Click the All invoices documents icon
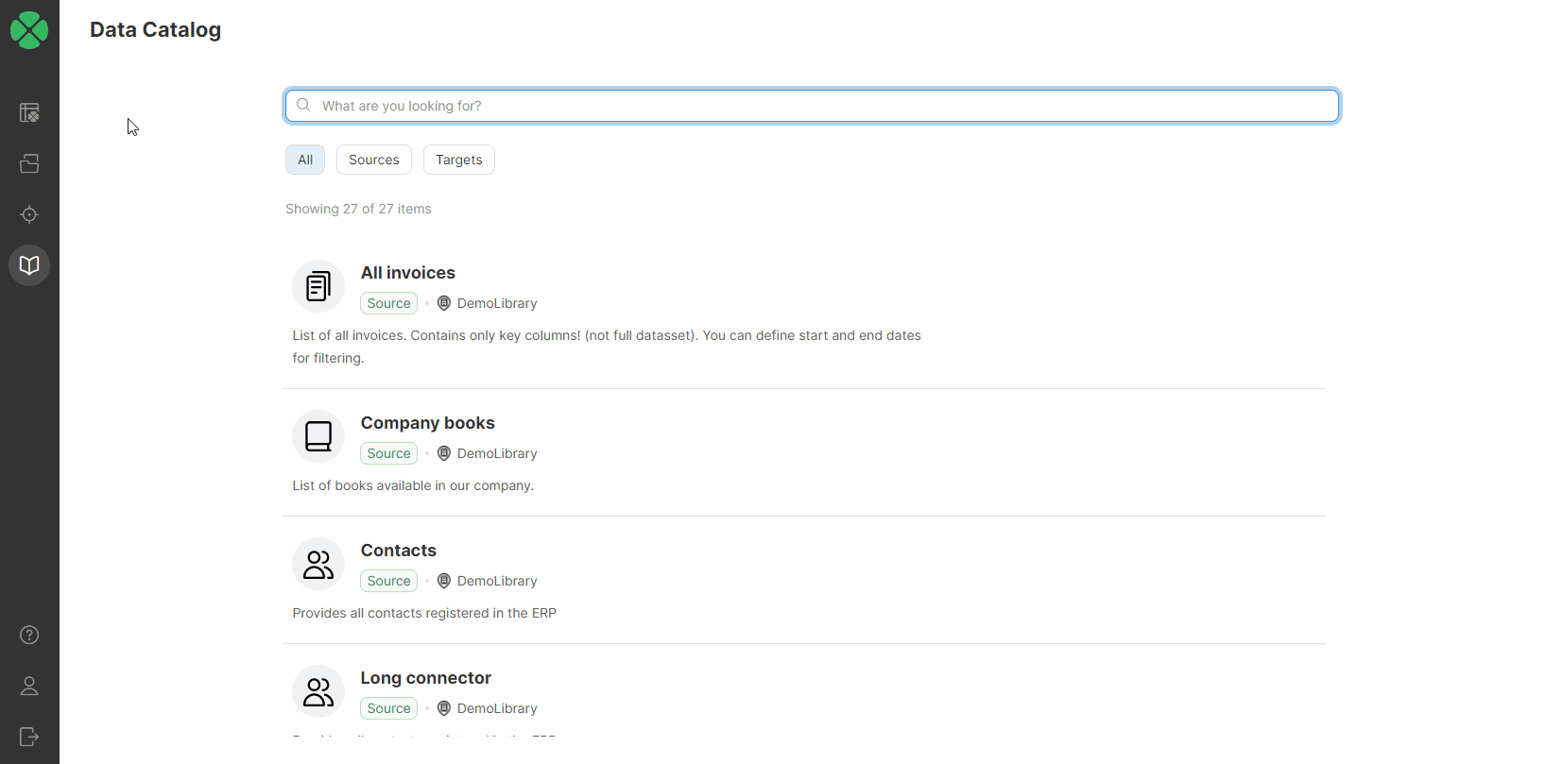 (318, 286)
